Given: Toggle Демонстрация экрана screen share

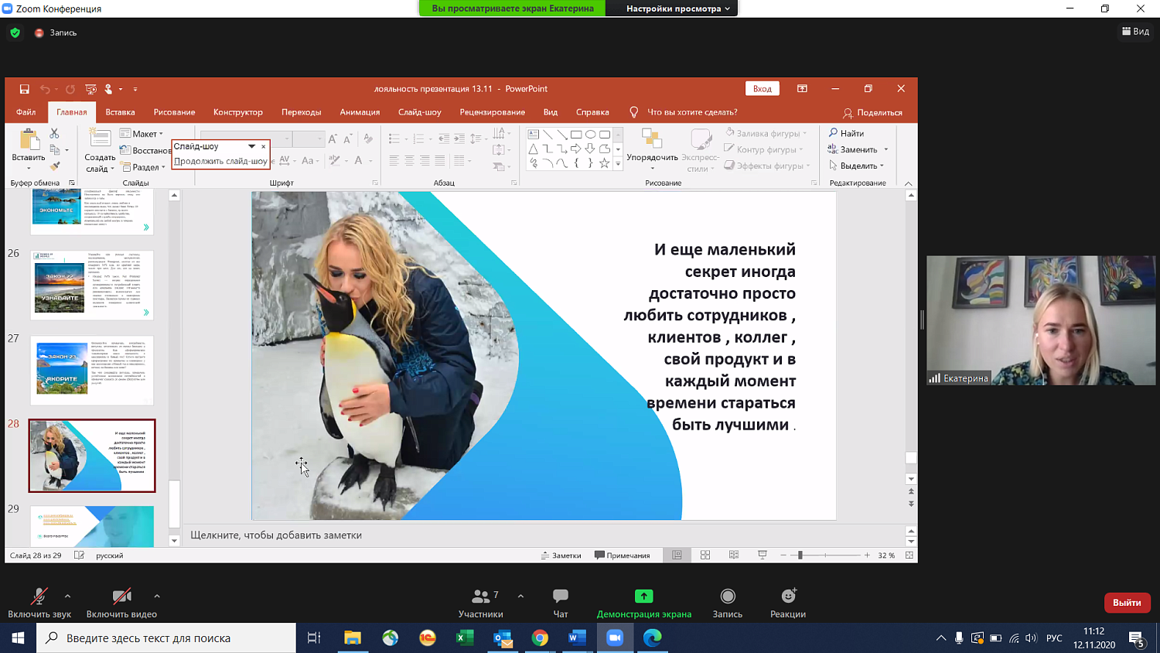Looking at the screenshot, I should [x=644, y=603].
